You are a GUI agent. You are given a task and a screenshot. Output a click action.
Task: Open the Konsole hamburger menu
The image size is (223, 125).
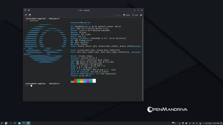coord(141,15)
